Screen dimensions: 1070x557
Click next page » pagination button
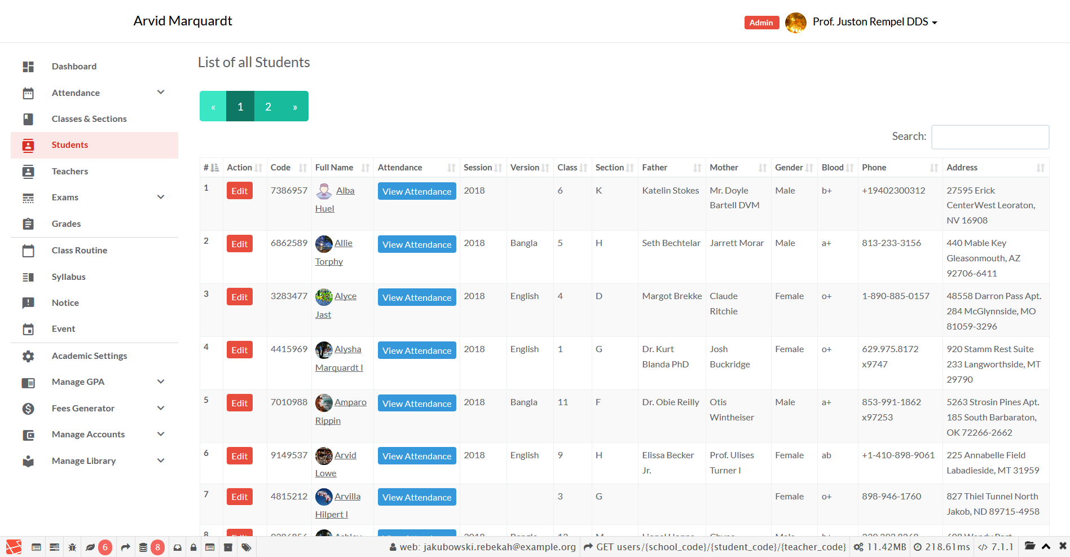tap(295, 106)
